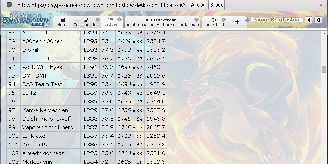Select player name lsan
Image resolution: width=328 pixels, height=164 pixels.
click(x=27, y=101)
